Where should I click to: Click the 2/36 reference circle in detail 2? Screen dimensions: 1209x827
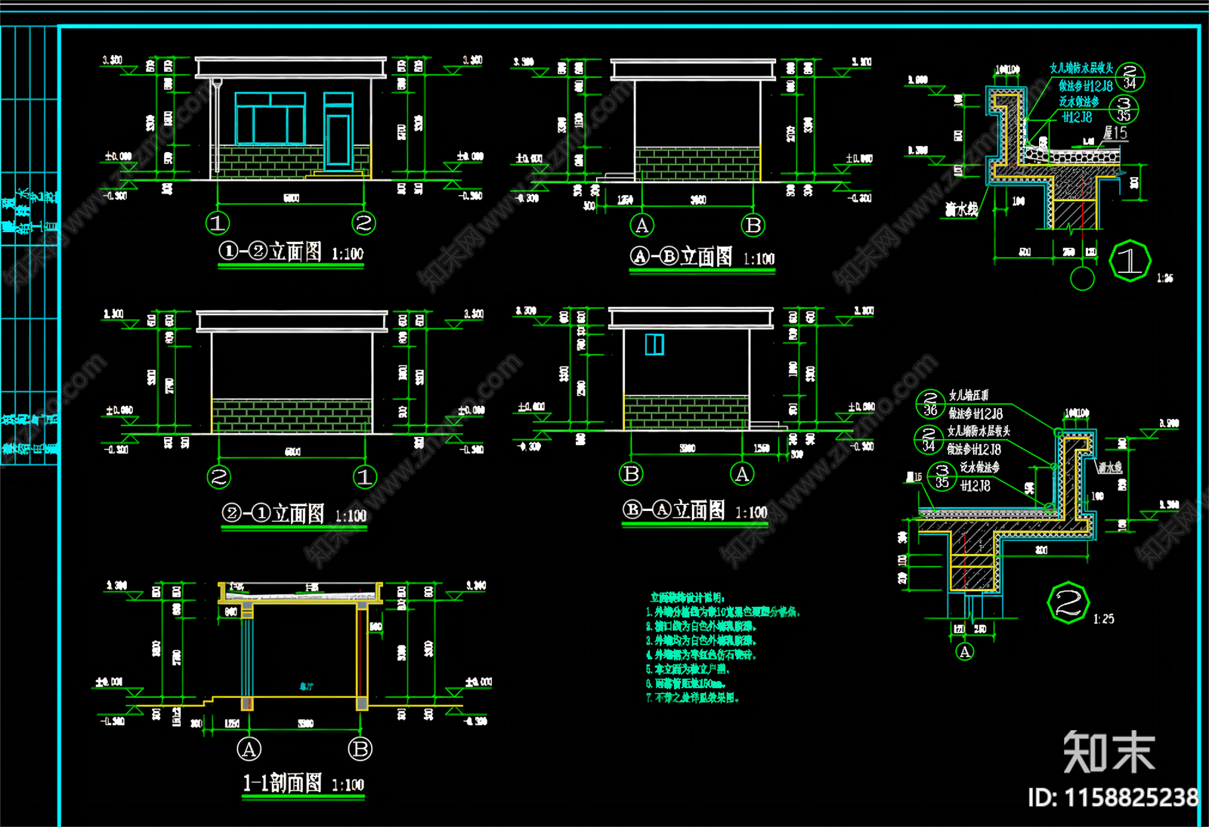pos(930,404)
